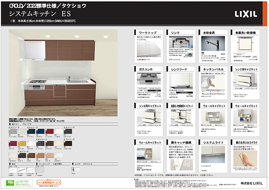Tick the checkbox on the magenta swatch
This screenshot has height=190, width=269.
(x=9, y=142)
